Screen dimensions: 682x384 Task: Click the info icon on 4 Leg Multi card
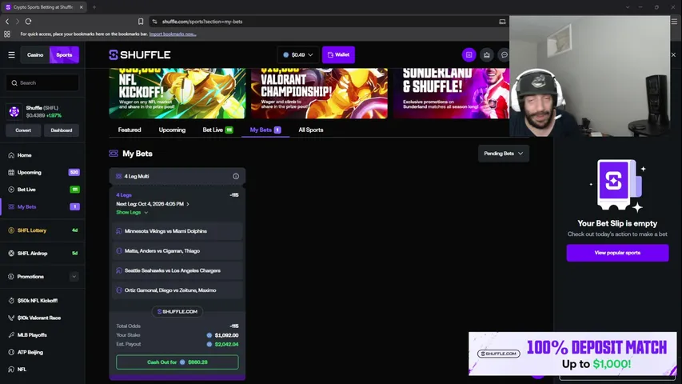click(236, 176)
